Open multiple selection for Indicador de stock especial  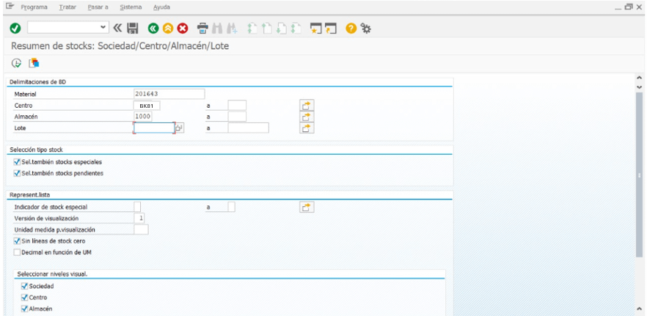pyautogui.click(x=307, y=207)
